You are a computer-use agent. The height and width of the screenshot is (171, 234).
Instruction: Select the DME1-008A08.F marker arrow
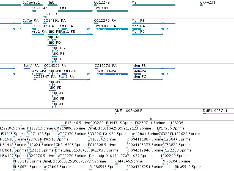point(115,114)
